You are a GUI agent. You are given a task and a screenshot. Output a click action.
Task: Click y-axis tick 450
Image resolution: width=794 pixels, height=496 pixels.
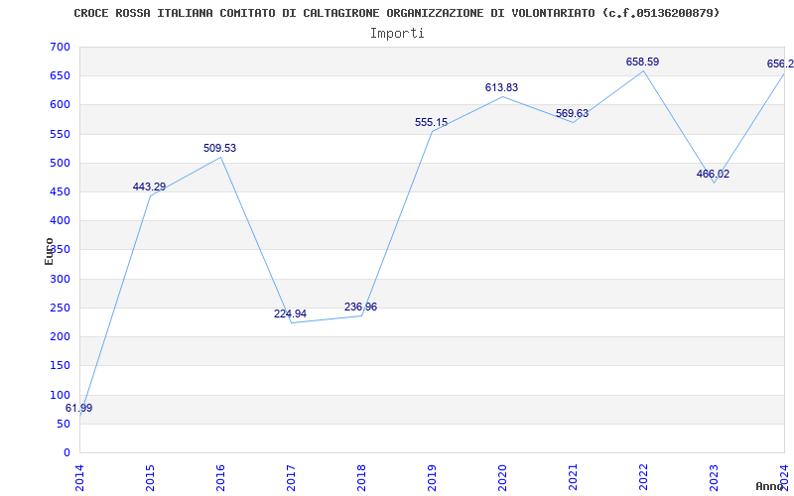(60, 191)
